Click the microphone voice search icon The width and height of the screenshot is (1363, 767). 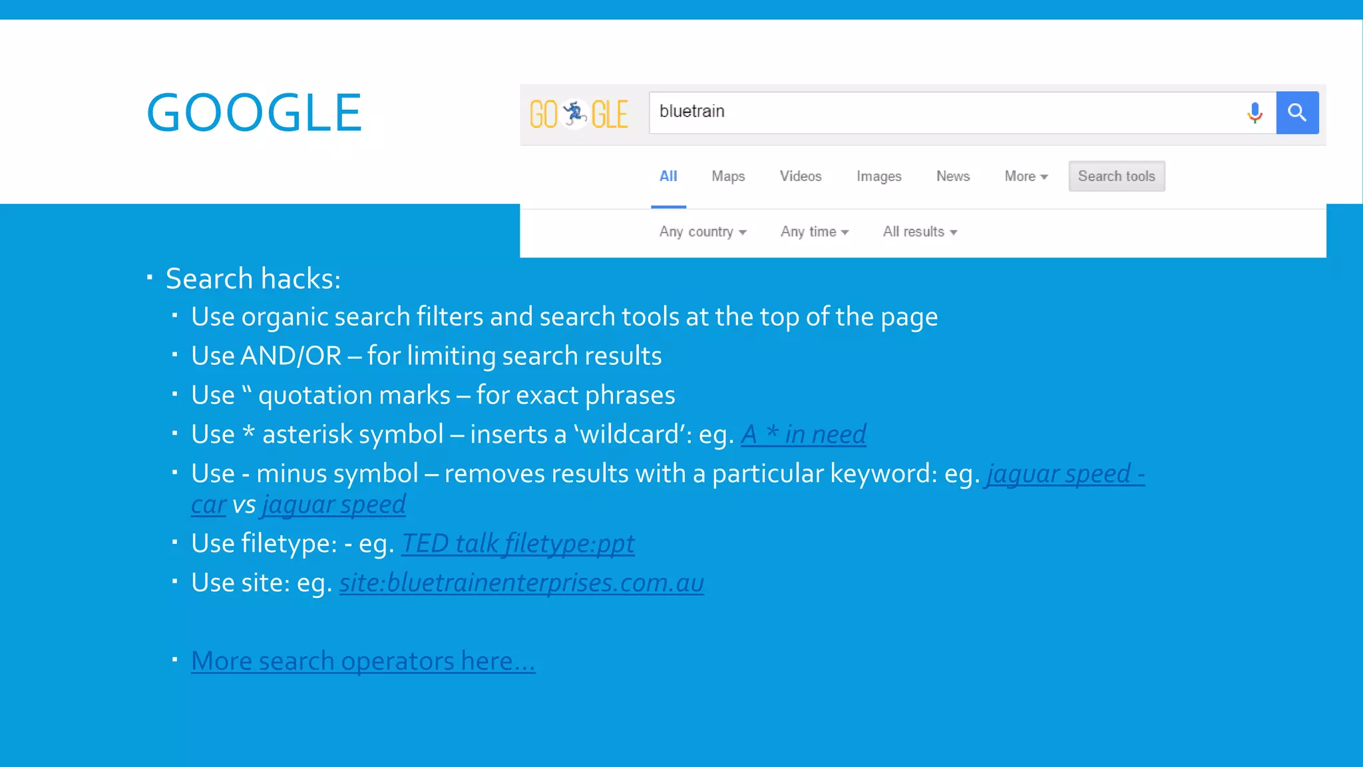[1255, 113]
